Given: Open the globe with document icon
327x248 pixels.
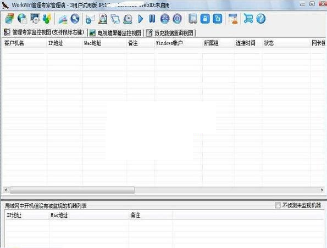Looking at the screenshot, I should (x=22, y=19).
